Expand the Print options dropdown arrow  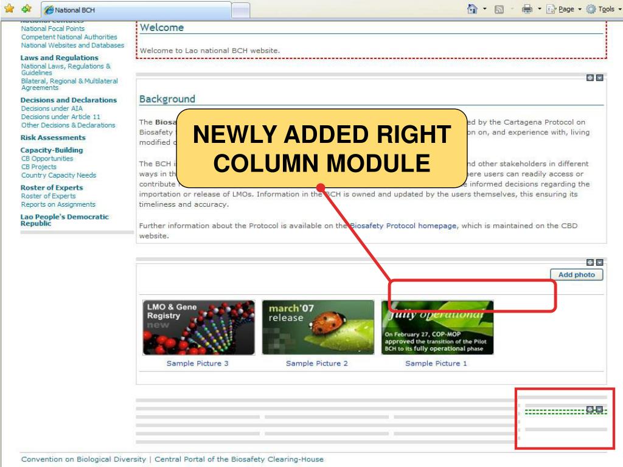[x=540, y=9]
